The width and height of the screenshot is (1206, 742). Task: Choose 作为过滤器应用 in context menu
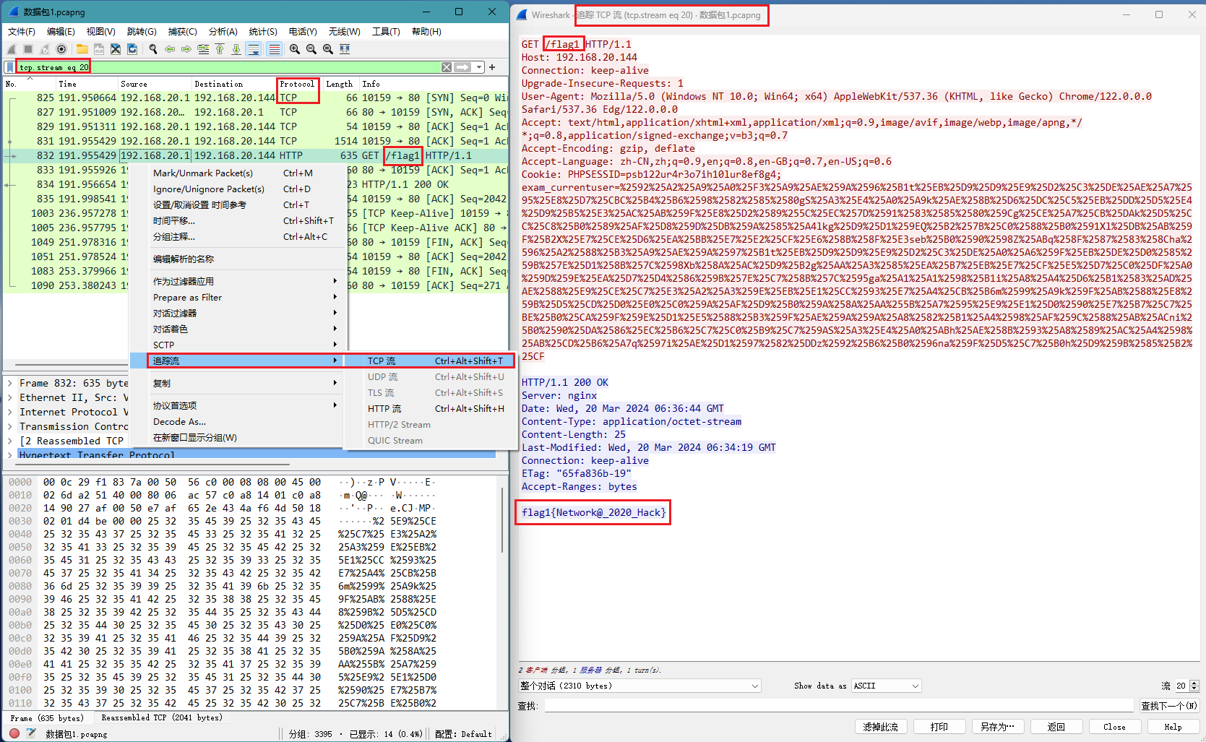coord(238,281)
